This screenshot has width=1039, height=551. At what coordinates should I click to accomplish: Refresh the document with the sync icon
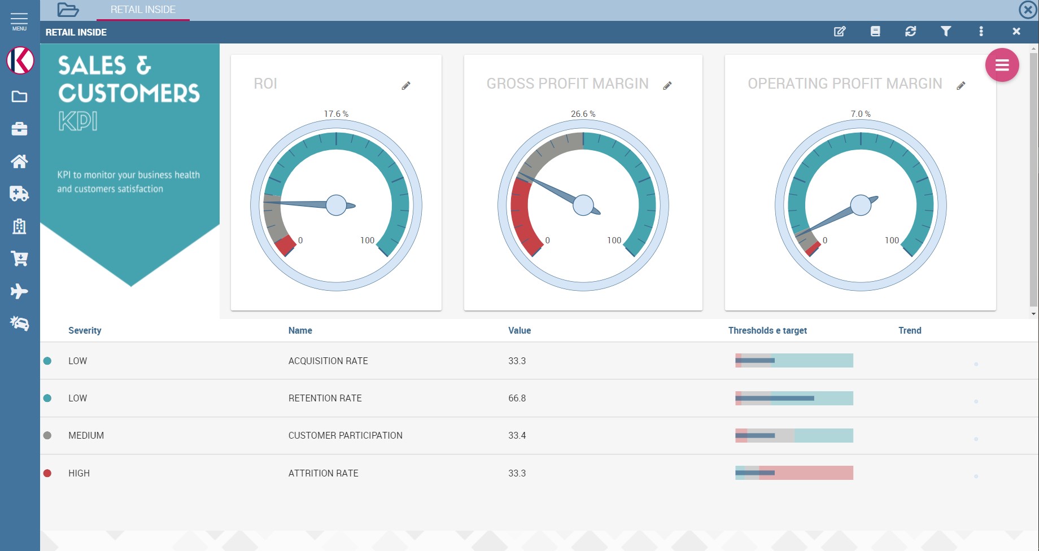point(911,32)
